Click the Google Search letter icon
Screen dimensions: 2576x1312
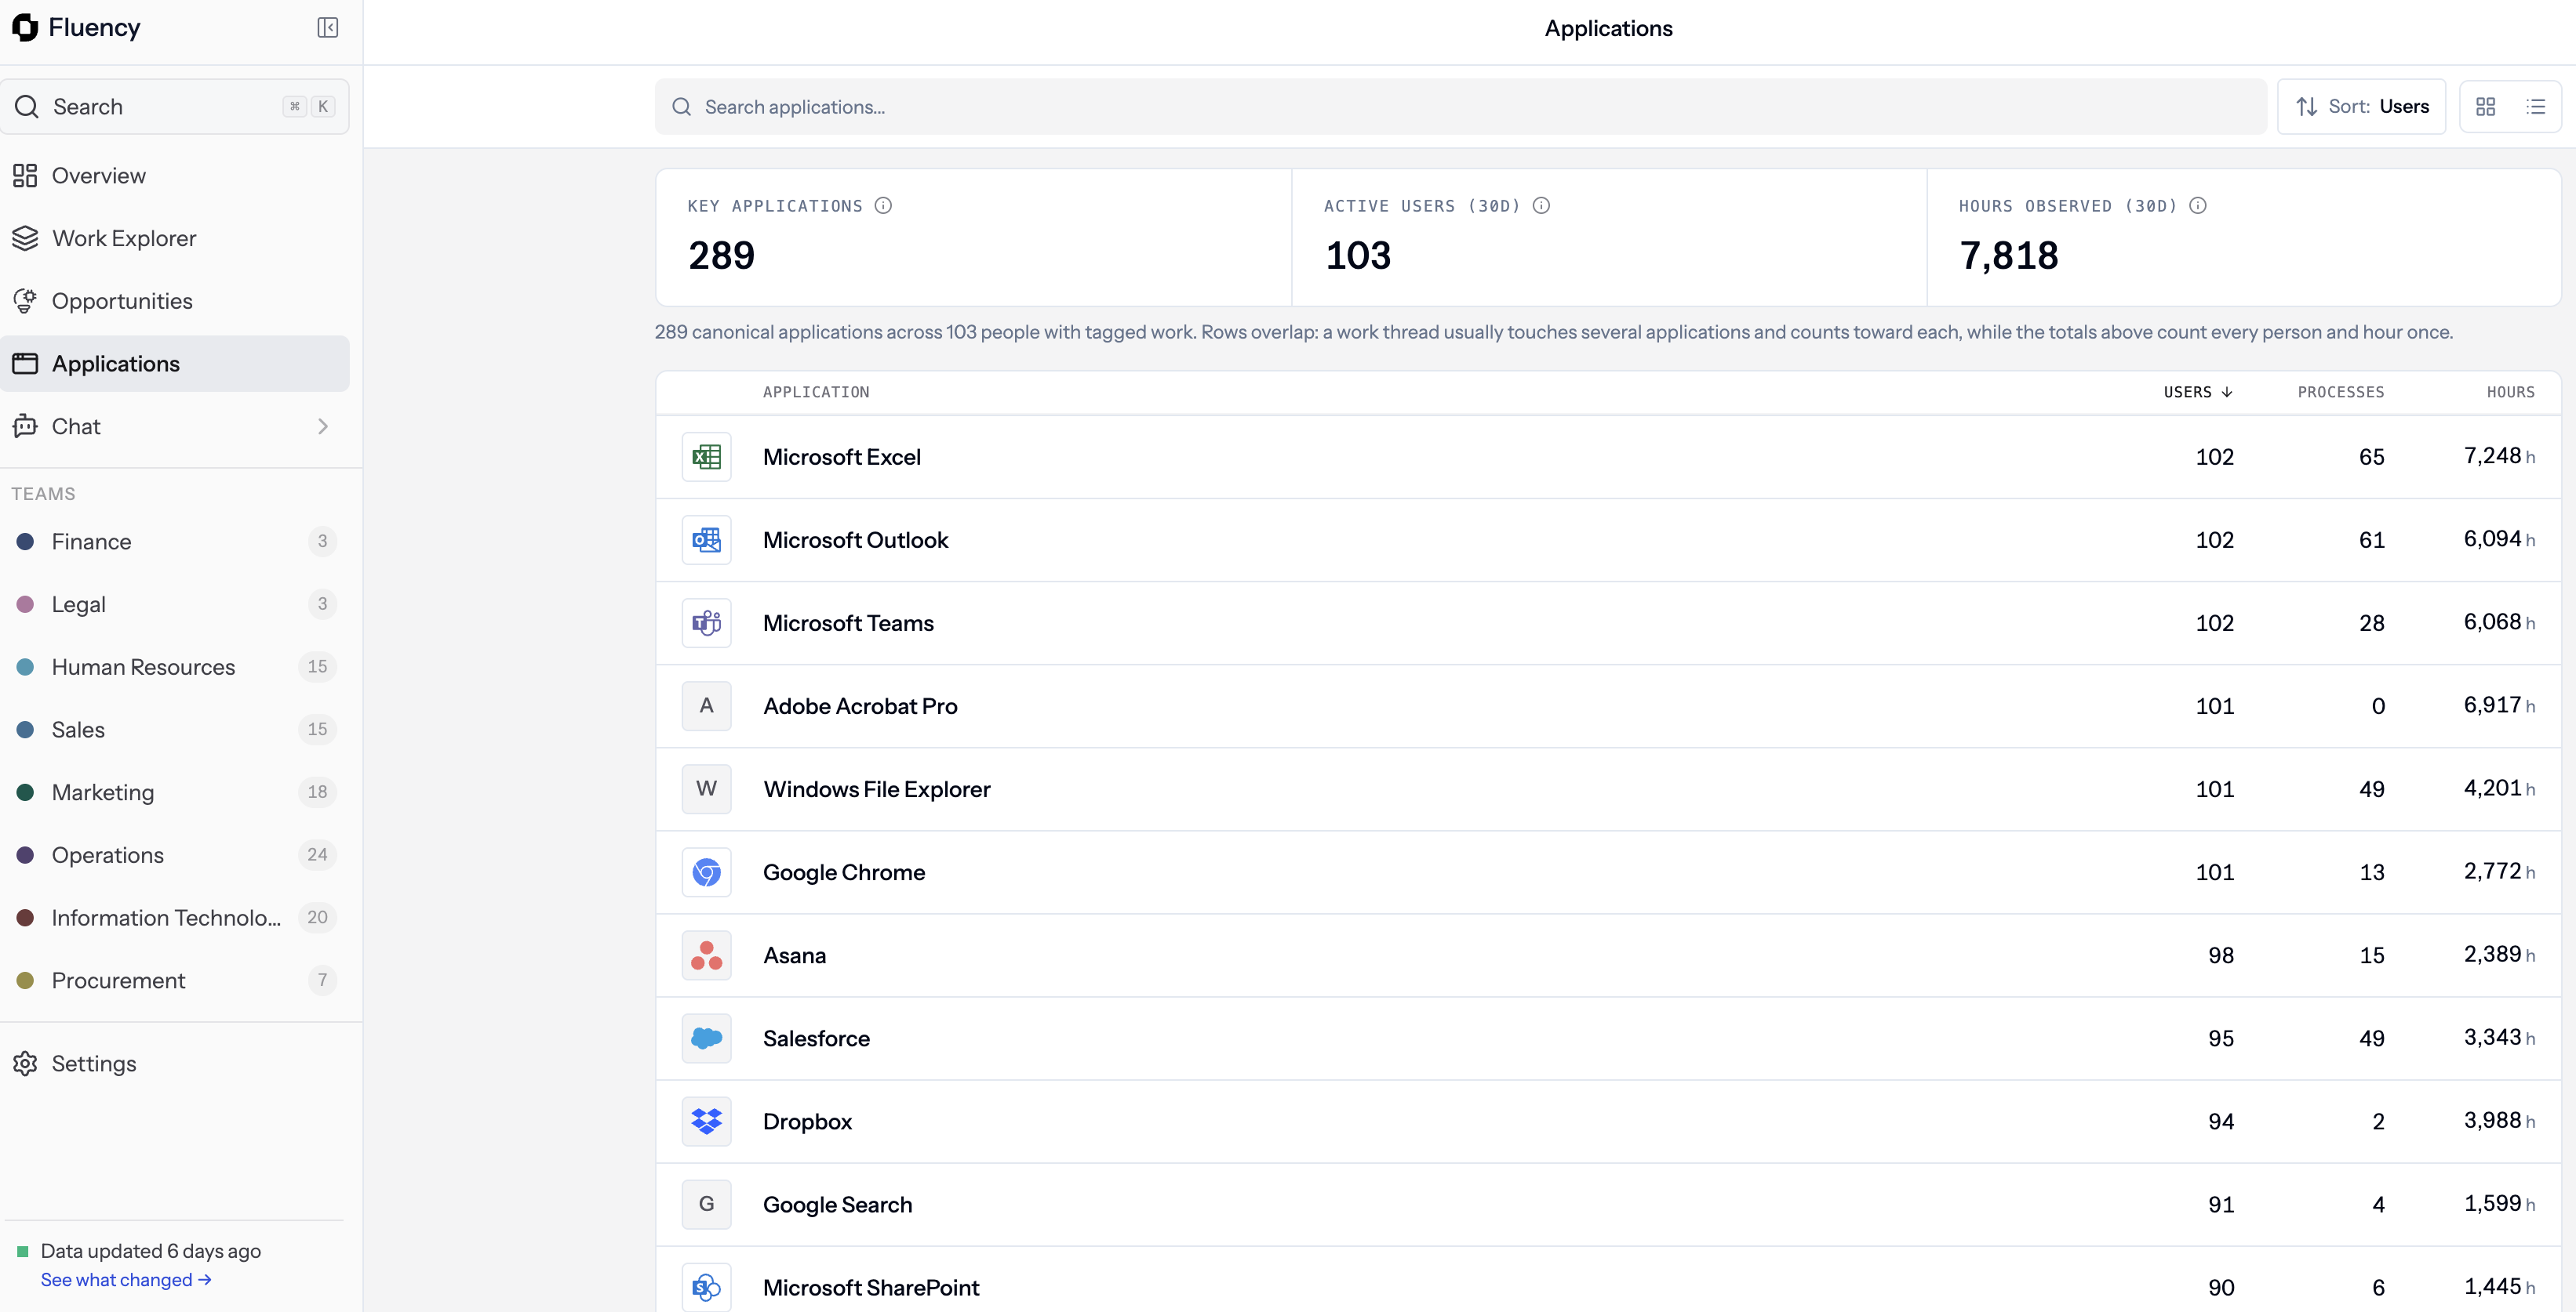point(706,1204)
